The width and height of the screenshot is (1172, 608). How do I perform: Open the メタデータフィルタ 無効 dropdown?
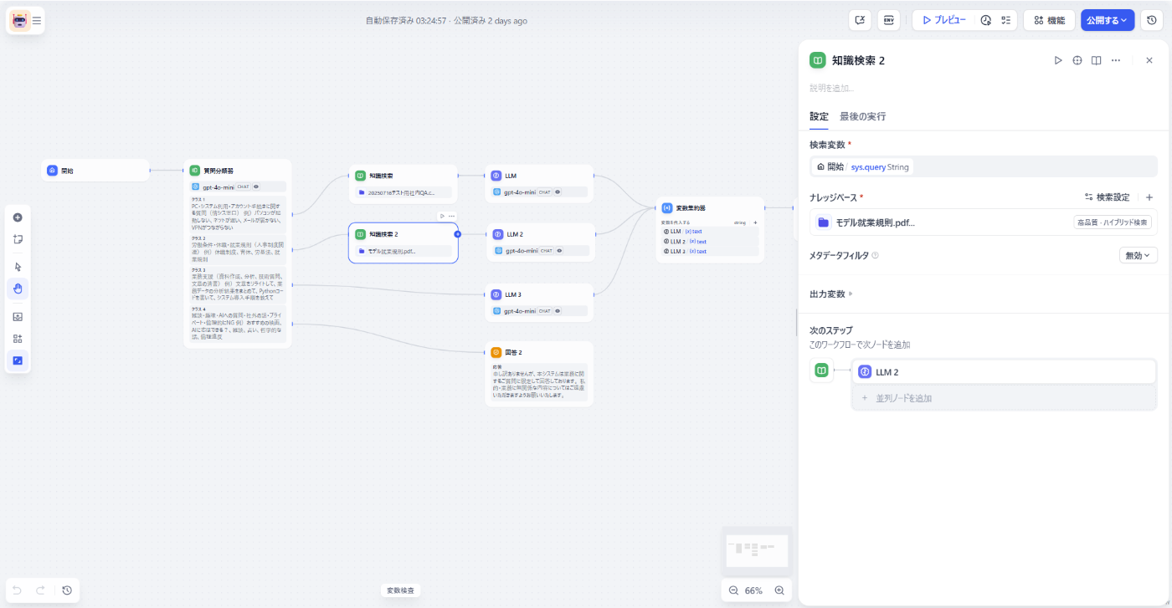coord(1138,255)
